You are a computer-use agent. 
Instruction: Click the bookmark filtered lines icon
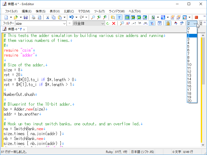pos(176,24)
